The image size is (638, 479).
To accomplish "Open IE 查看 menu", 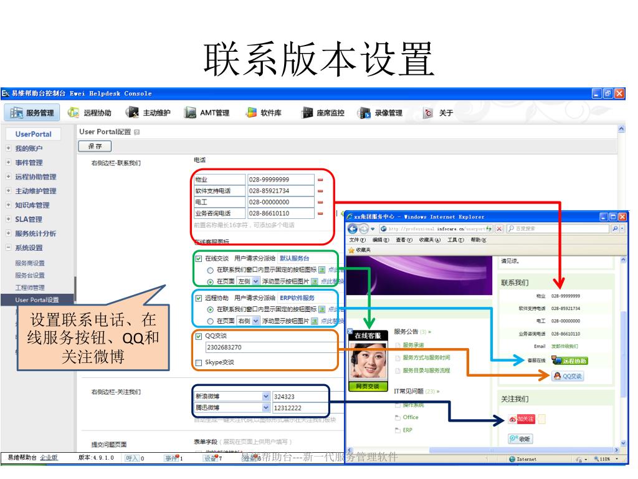I will click(x=404, y=240).
